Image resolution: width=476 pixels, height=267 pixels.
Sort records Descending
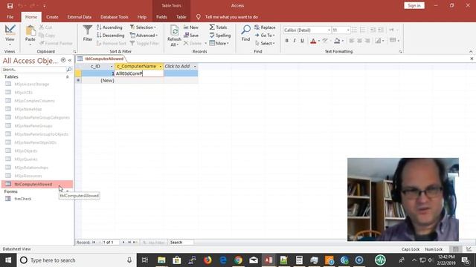click(x=111, y=36)
